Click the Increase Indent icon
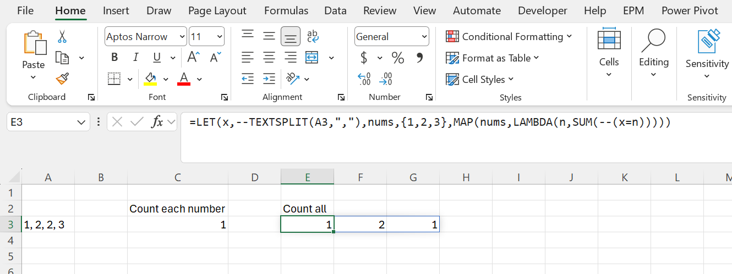This screenshot has width=732, height=274. tap(269, 79)
